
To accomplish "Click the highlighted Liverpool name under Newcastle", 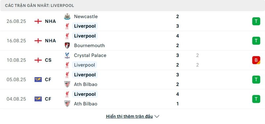I will (85, 26).
